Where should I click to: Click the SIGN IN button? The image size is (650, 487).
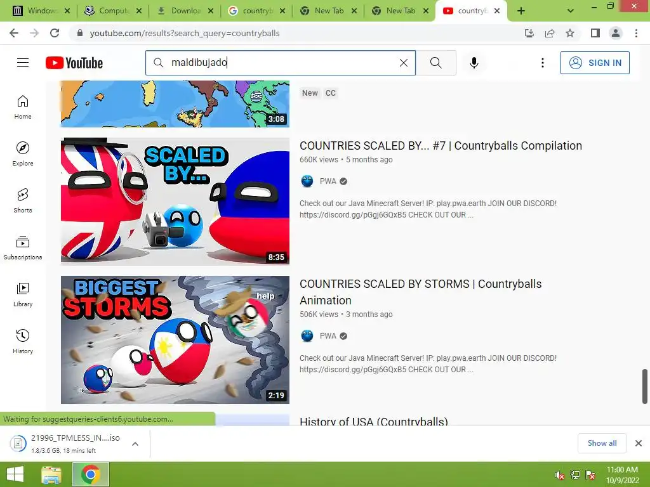click(x=595, y=63)
